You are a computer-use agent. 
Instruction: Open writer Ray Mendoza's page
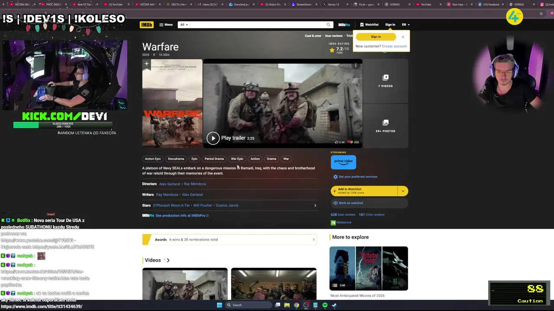(x=167, y=195)
